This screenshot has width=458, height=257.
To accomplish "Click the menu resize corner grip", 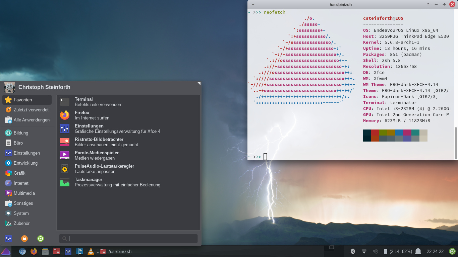I will 199,83.
